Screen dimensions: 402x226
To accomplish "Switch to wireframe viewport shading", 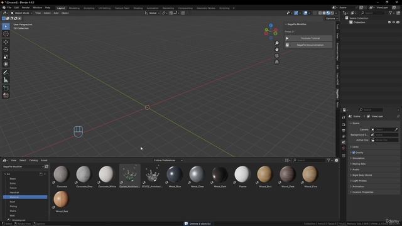I will point(320,13).
